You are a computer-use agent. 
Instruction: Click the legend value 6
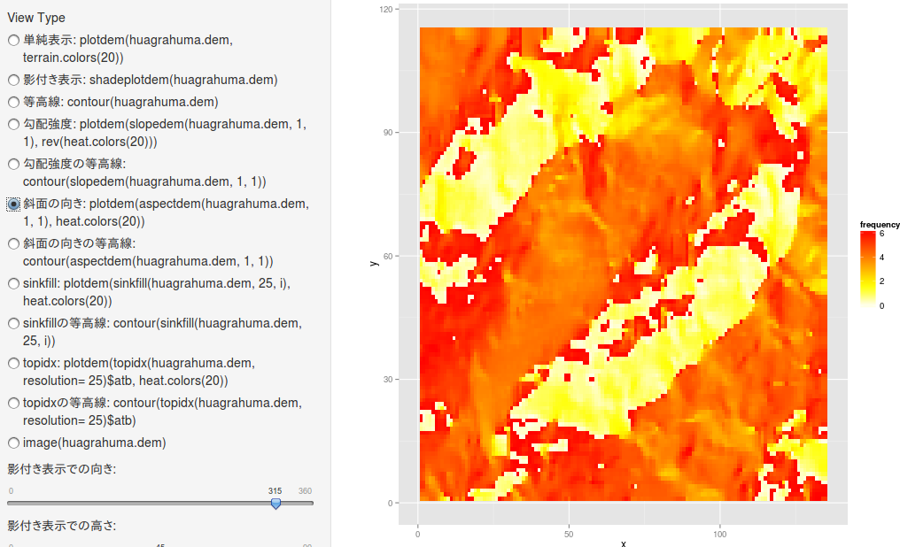pos(881,234)
